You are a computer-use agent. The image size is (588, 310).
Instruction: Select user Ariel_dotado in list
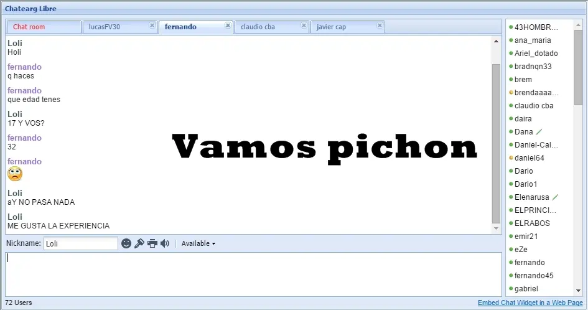pyautogui.click(x=536, y=54)
